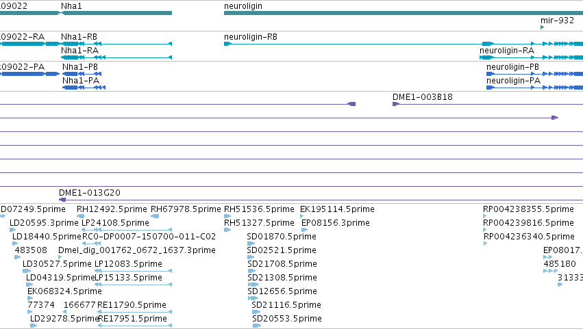Click the 166677 feature label
583x329 pixels.
(79, 305)
